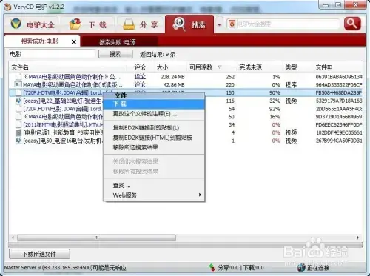Choose 更改这个文件的注释(E) menu item
Screen dimensions: 370x276
click(x=154, y=114)
